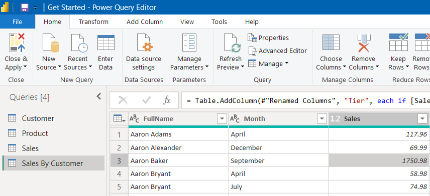Click the fx function icon
Image resolution: width=430 pixels, height=196 pixels.
coord(167,100)
